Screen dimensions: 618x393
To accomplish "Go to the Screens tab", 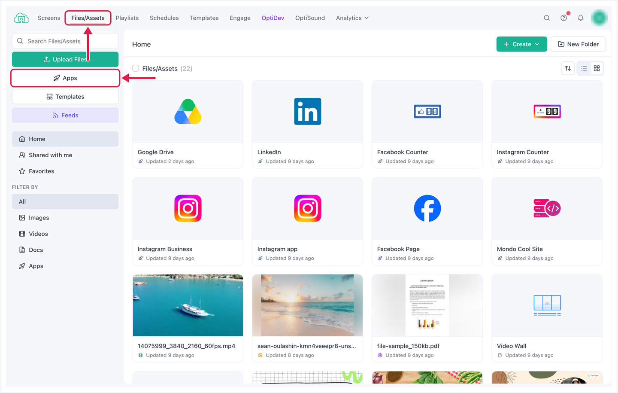I will 49,18.
